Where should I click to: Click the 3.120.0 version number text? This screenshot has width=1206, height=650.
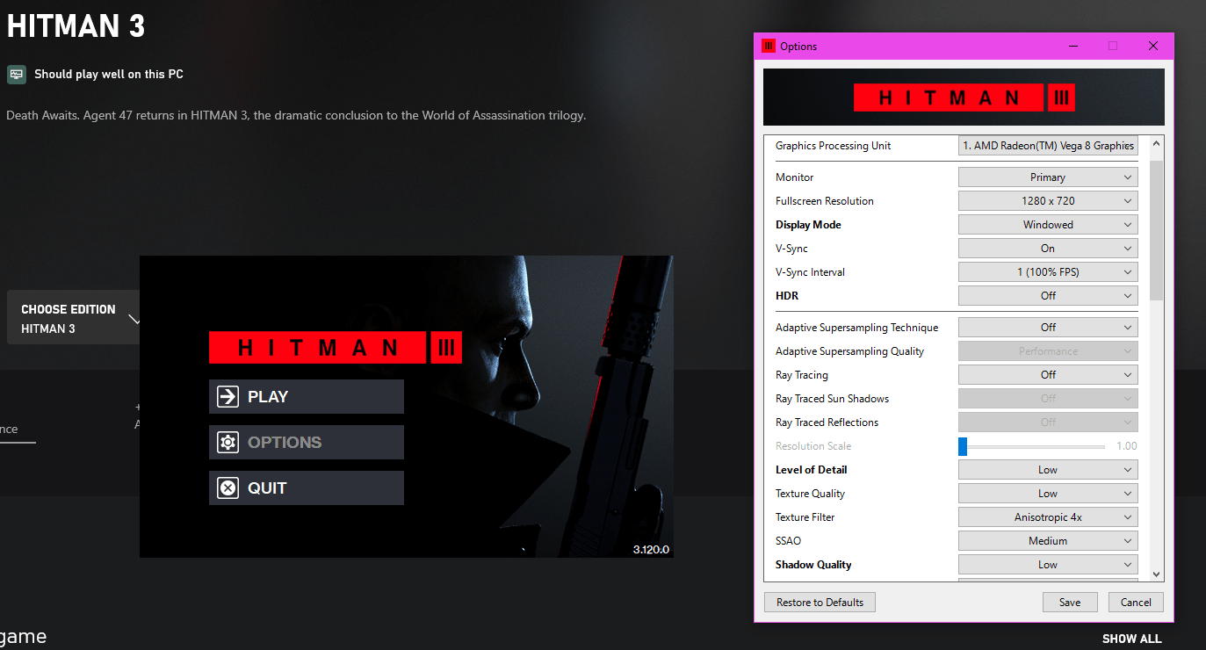point(651,550)
